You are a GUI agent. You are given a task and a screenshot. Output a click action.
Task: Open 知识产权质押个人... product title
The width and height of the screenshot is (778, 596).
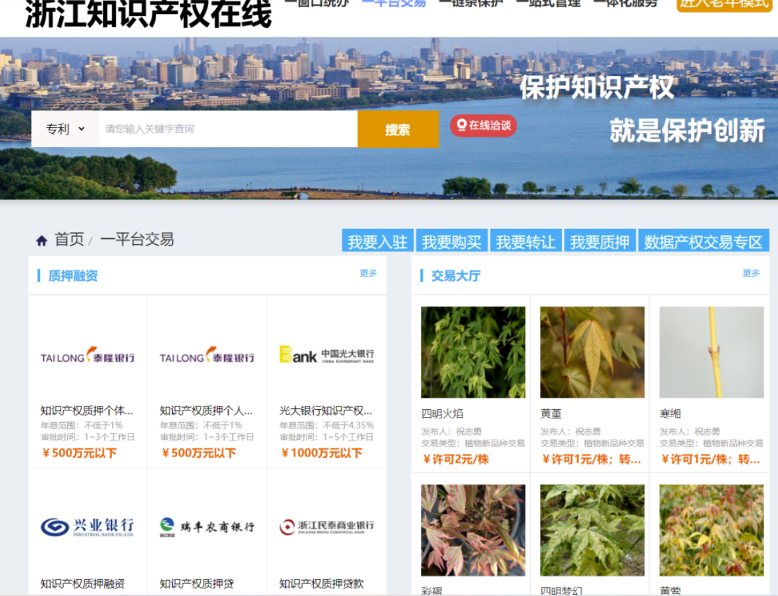[x=206, y=410]
